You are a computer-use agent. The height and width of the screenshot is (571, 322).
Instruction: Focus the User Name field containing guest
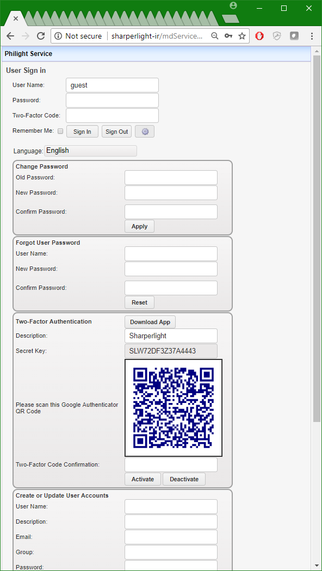tap(112, 85)
